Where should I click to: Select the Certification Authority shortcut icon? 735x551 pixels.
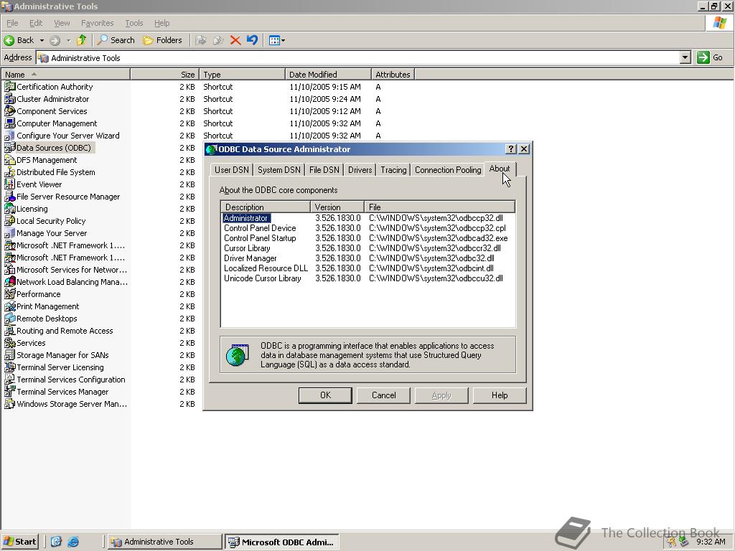[x=10, y=87]
